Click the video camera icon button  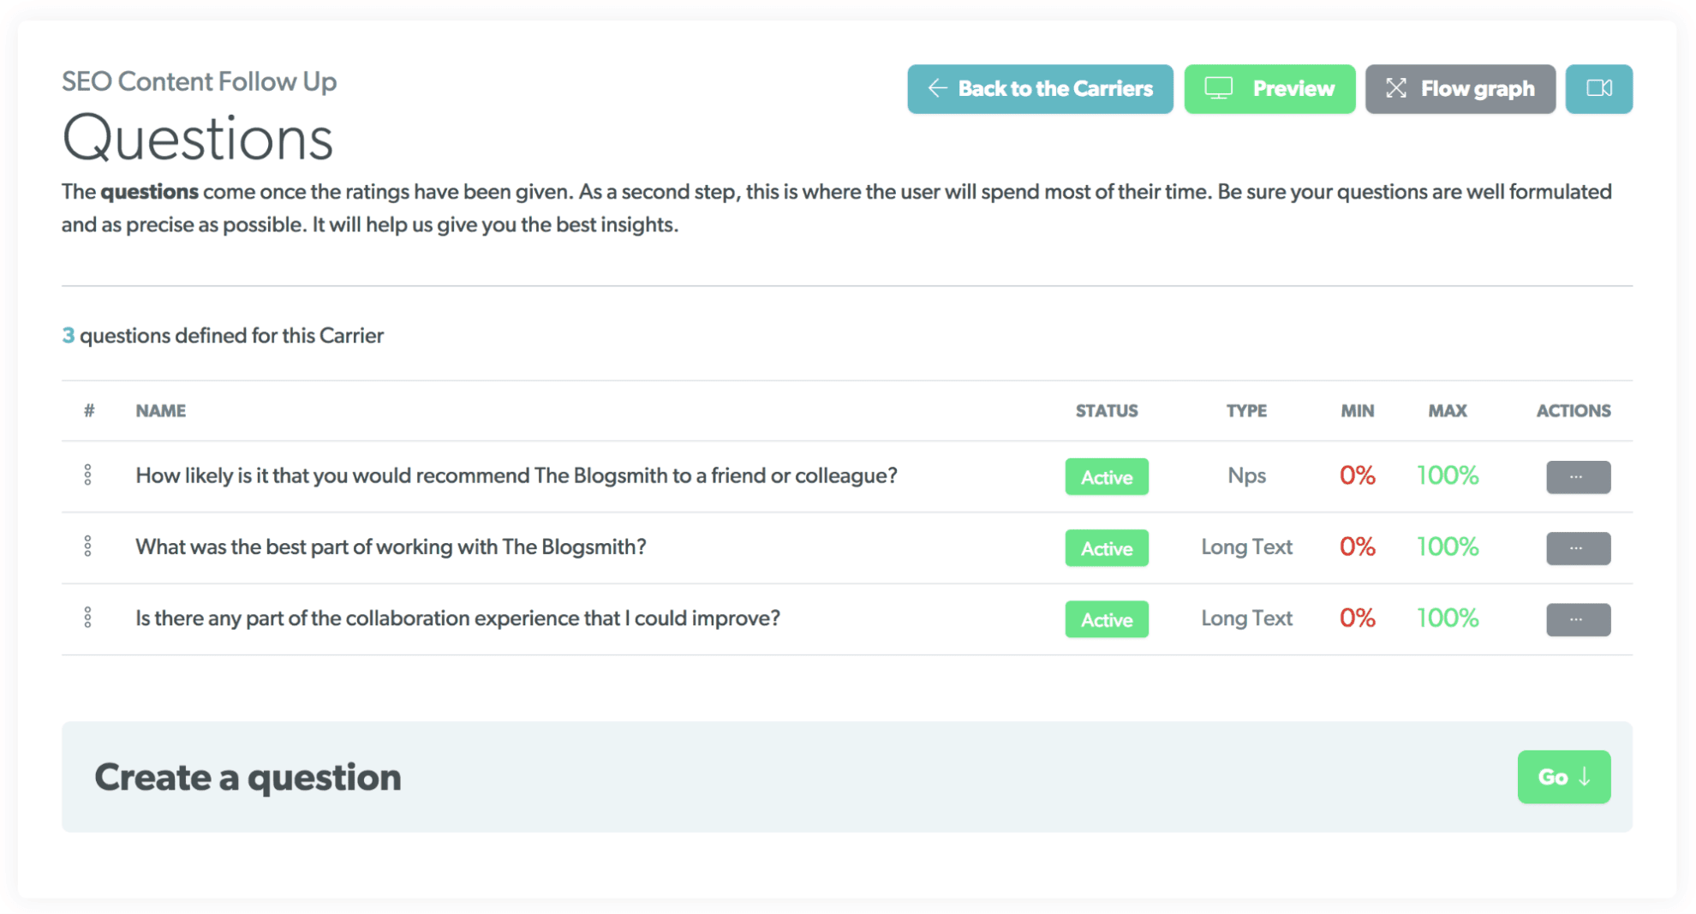coord(1598,89)
